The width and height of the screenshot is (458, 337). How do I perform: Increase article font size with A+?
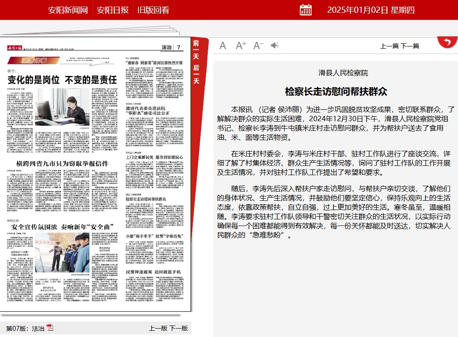click(x=240, y=46)
